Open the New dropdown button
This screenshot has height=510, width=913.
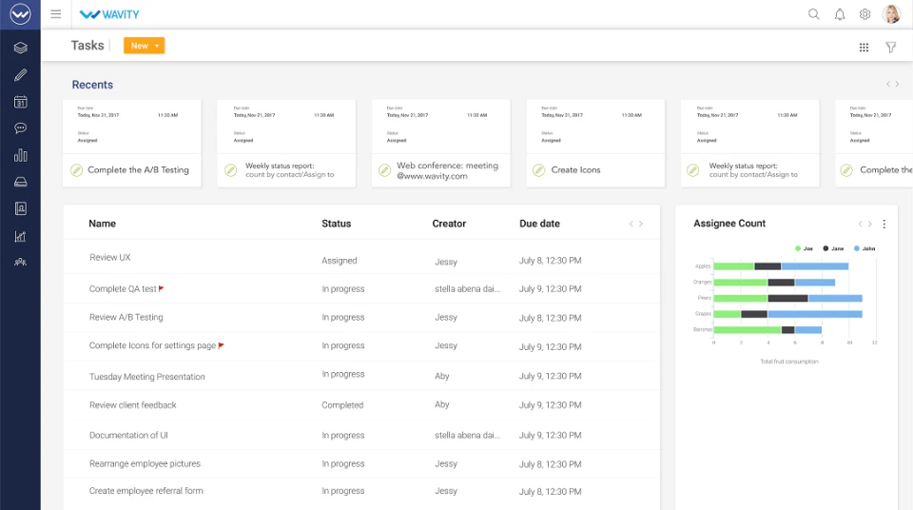pos(144,46)
